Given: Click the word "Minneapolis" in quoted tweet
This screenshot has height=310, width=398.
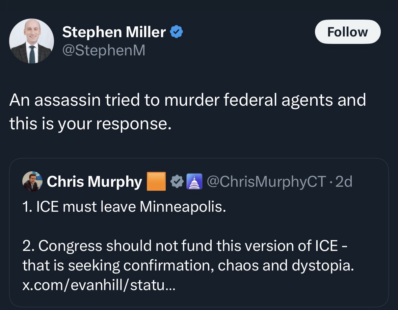Looking at the screenshot, I should pyautogui.click(x=182, y=206).
